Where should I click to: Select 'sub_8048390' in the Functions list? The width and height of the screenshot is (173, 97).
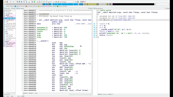click(x=9, y=13)
